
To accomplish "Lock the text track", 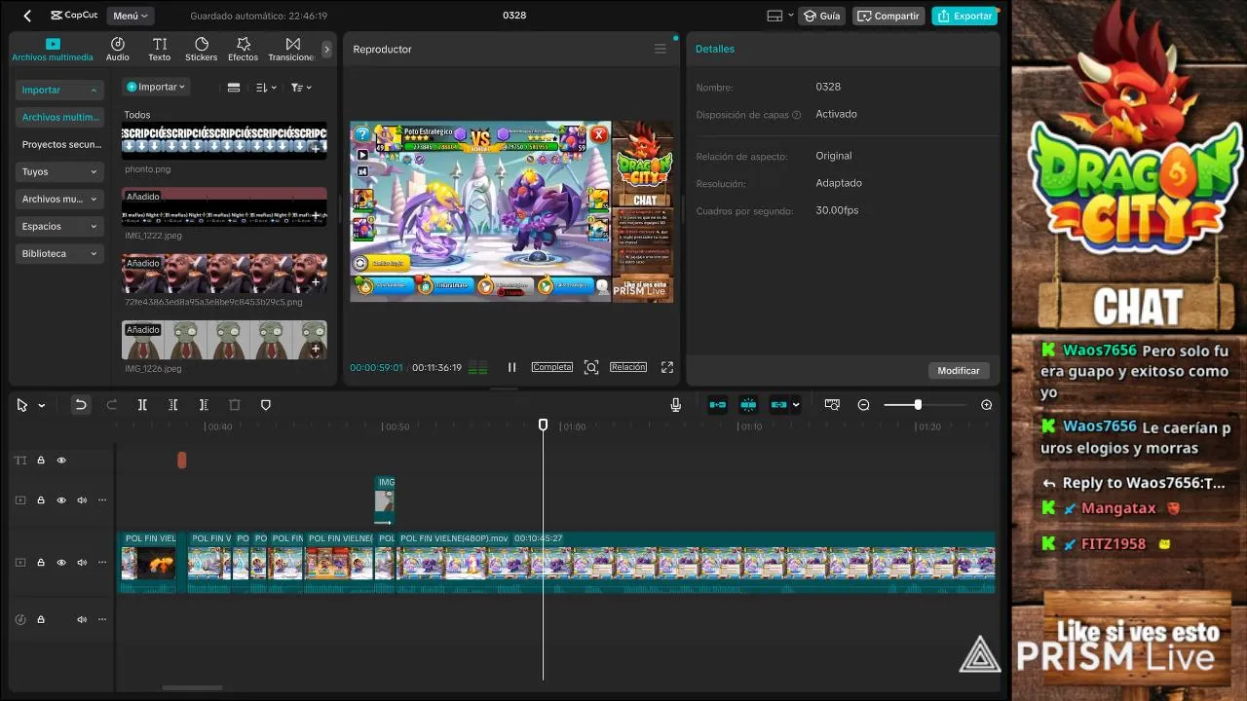I will tap(41, 461).
